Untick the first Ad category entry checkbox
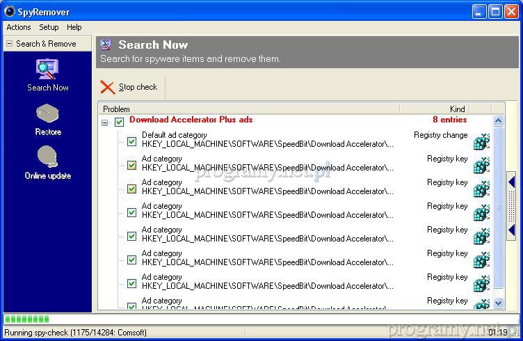Screen dimensions: 523x341 point(131,165)
